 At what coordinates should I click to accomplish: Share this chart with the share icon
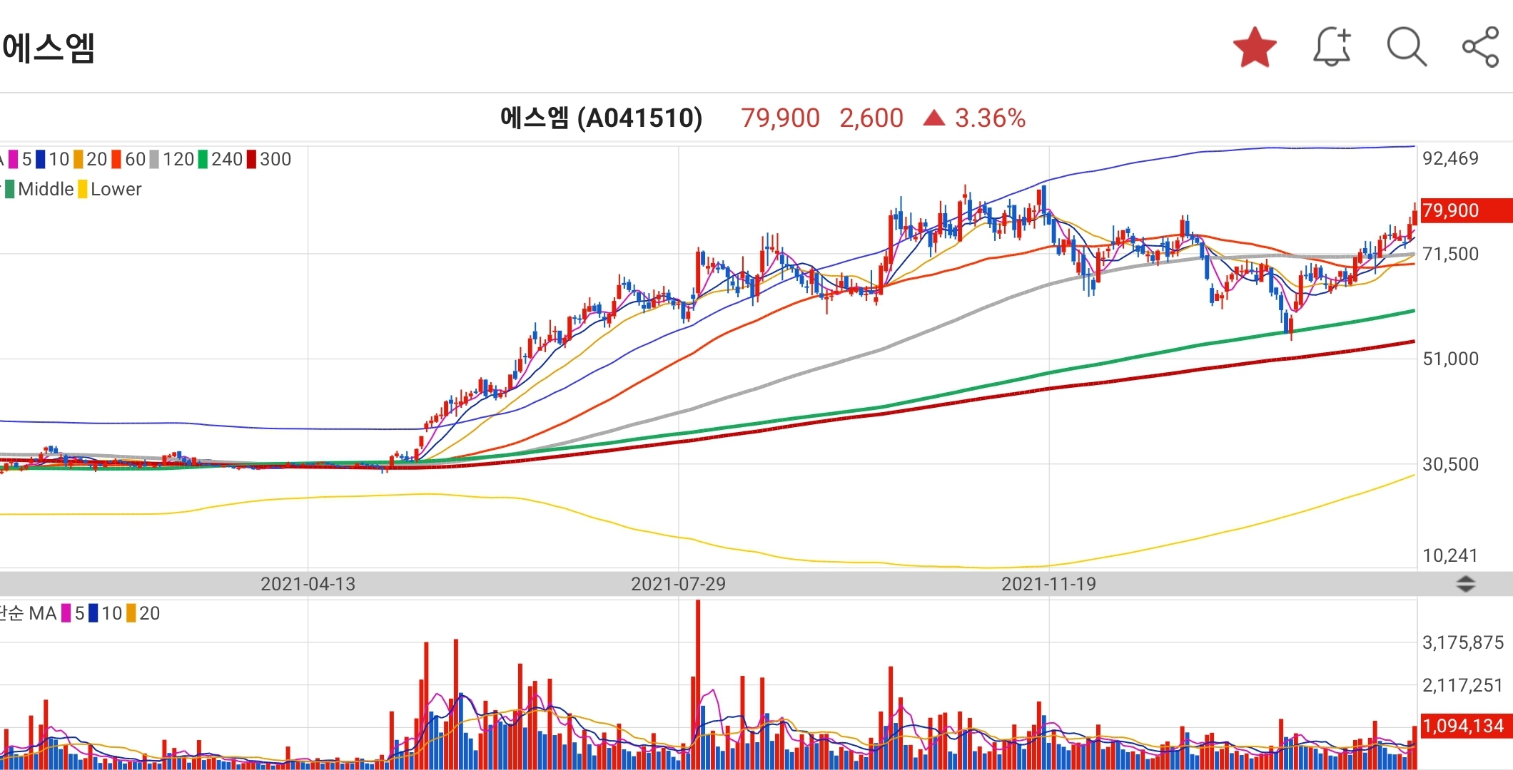[x=1481, y=47]
